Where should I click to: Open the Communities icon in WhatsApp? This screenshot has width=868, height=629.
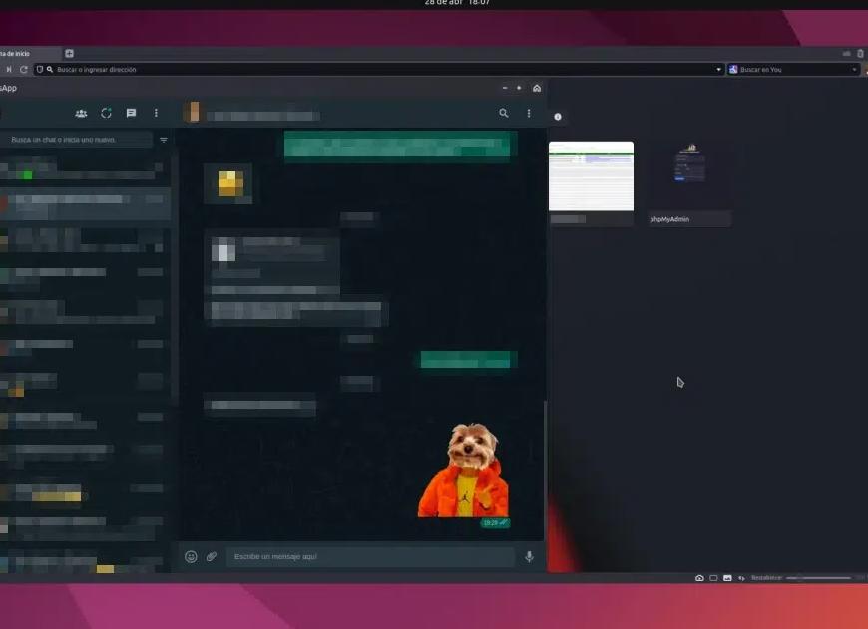point(81,113)
